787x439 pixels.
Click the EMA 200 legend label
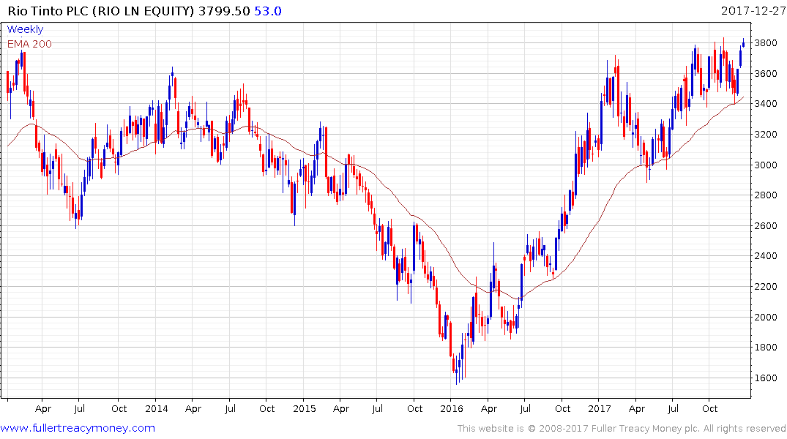coord(29,44)
